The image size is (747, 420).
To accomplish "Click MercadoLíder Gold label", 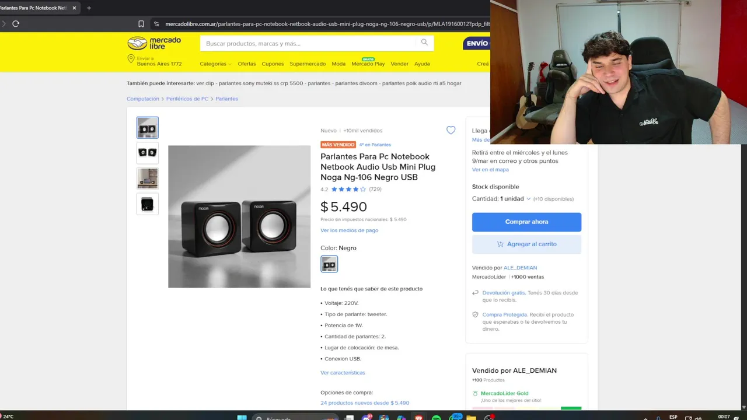I will tap(504, 394).
